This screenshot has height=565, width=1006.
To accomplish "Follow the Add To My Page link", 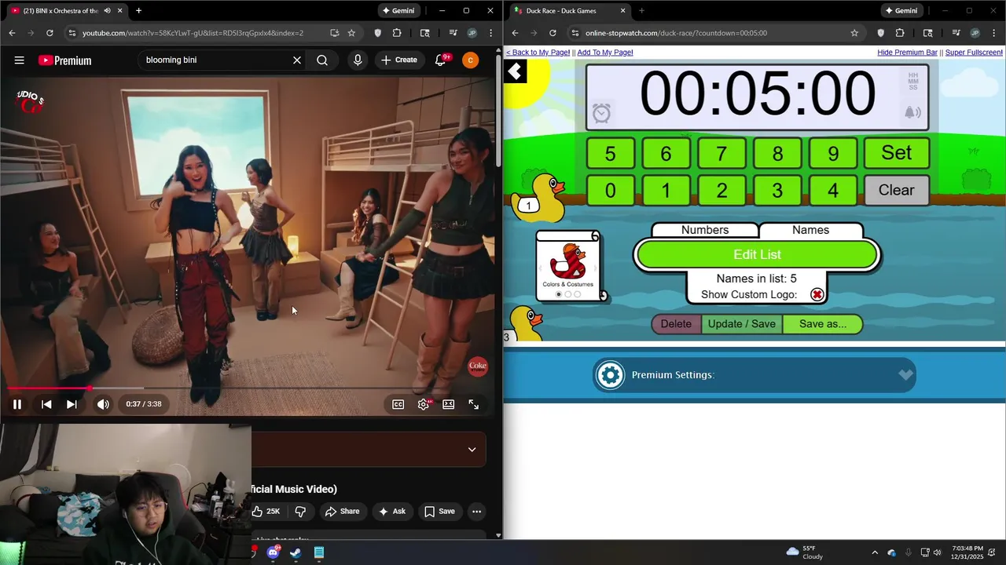I will 605,53.
